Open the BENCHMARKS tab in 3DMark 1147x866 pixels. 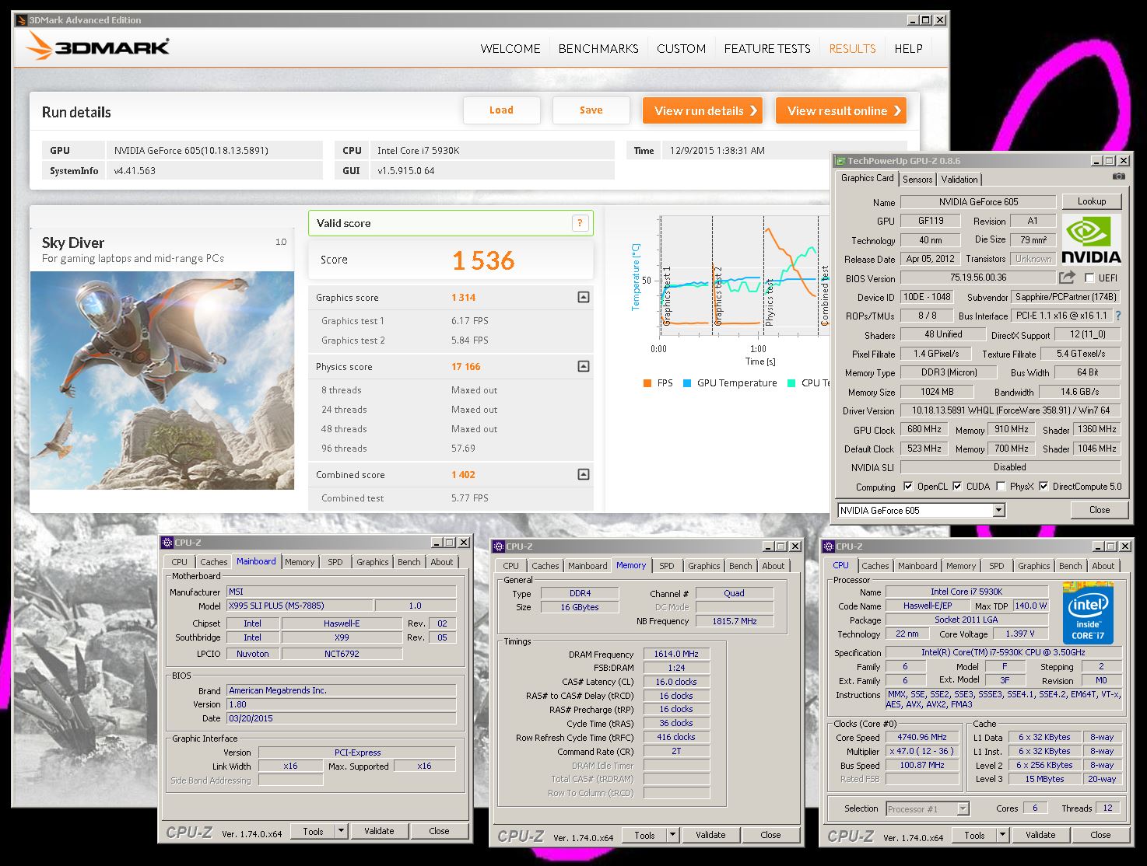click(x=598, y=48)
